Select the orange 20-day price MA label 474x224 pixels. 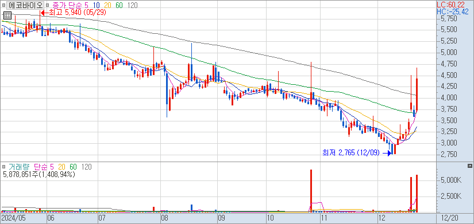tap(108, 5)
